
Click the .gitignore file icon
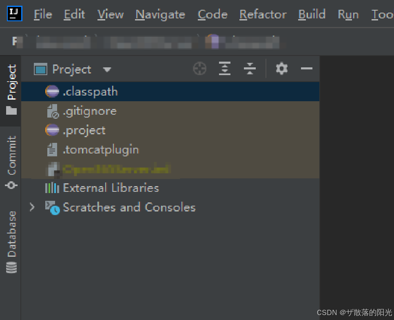click(x=52, y=111)
